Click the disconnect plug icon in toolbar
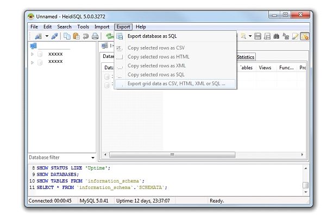 pyautogui.click(x=54, y=36)
